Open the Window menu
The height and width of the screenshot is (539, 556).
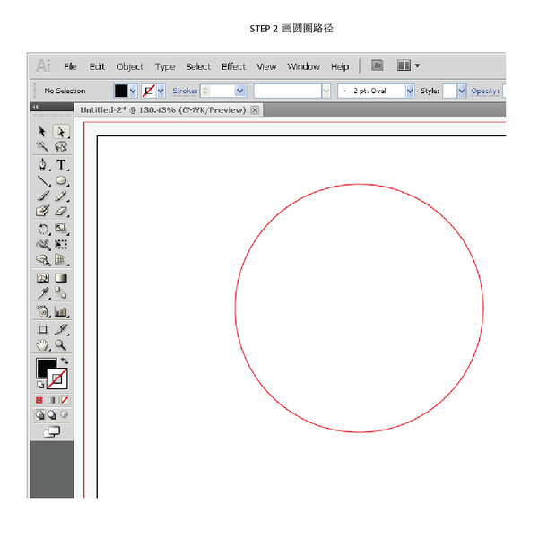[x=303, y=66]
